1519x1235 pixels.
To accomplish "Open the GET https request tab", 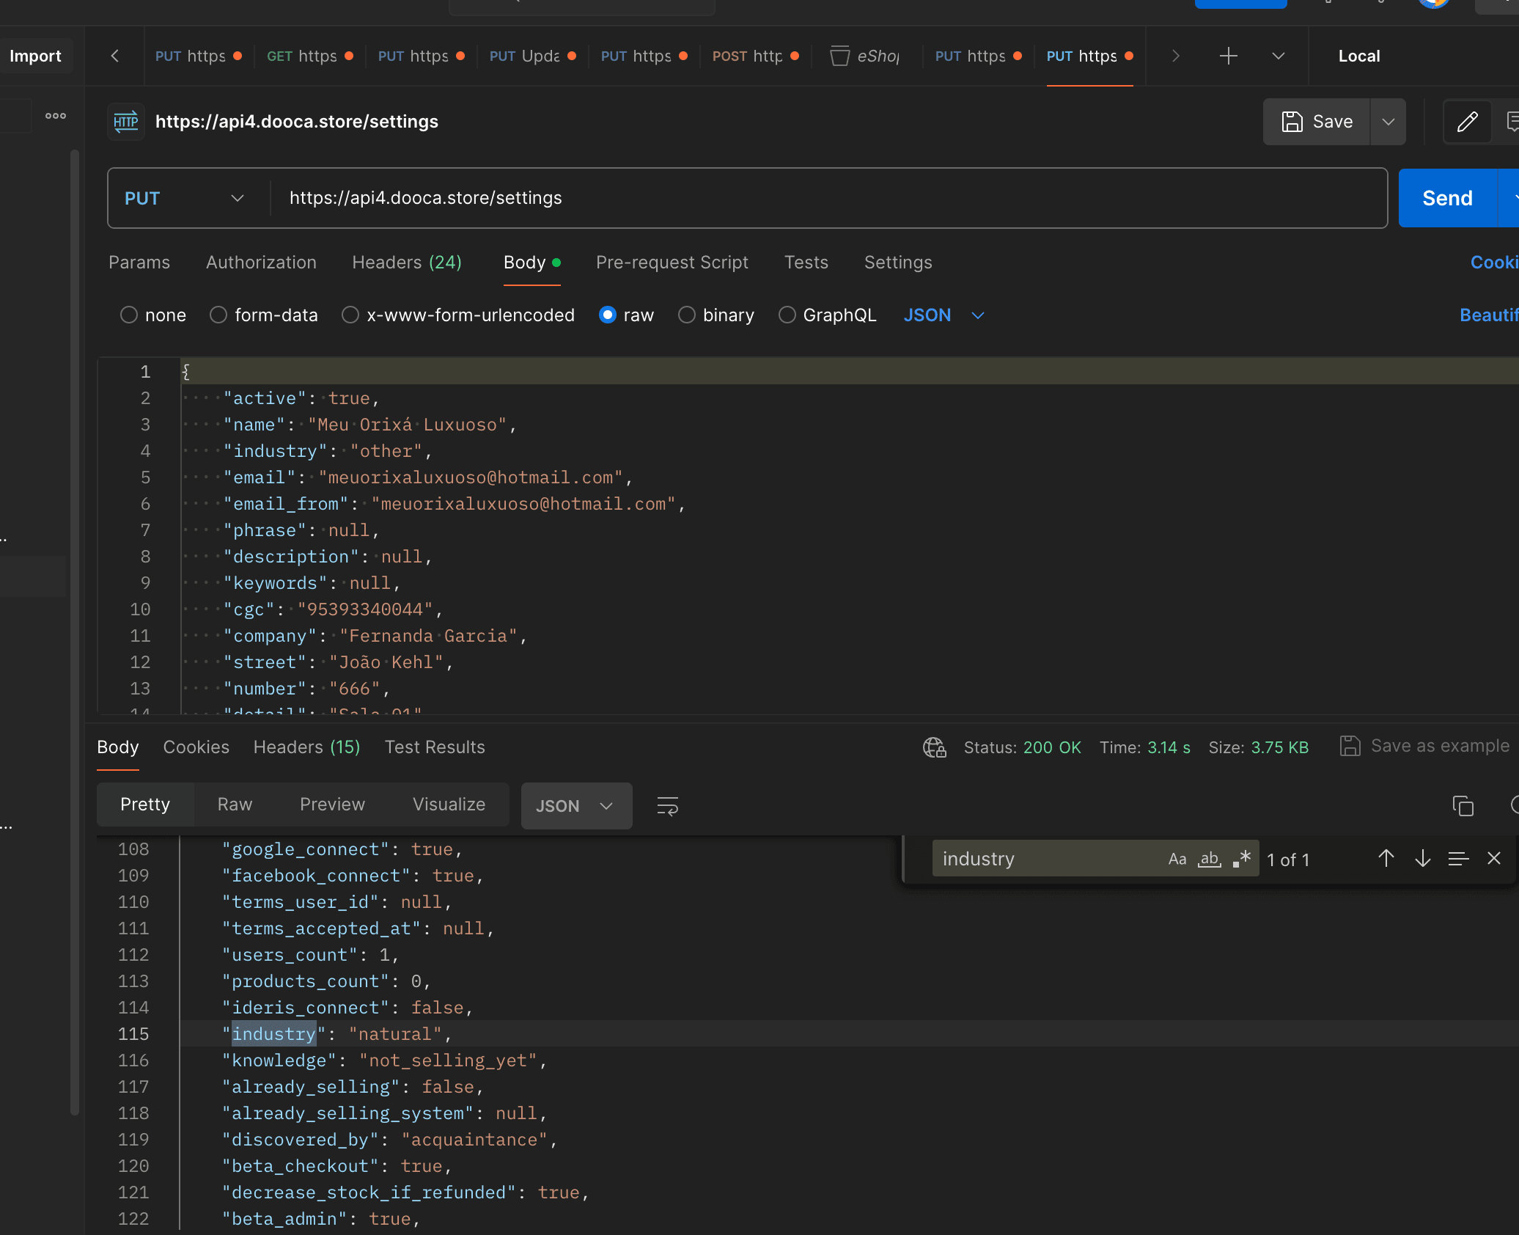I will (309, 56).
